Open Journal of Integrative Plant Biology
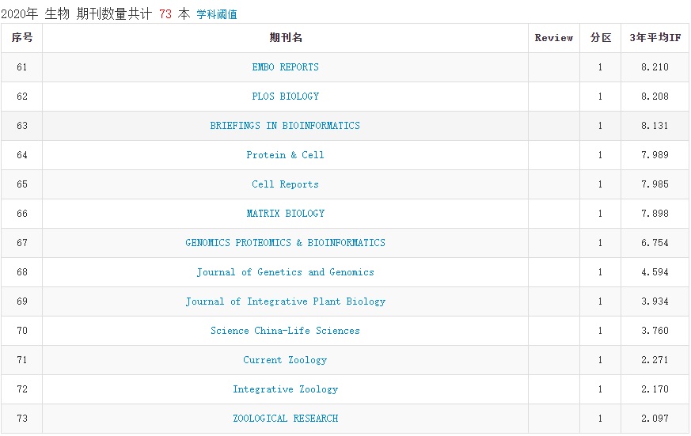This screenshot has width=691, height=436. (285, 301)
